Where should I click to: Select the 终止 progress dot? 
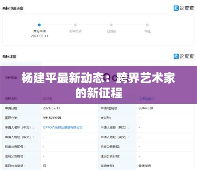pos(147,25)
